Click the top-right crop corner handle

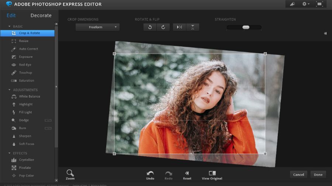point(265,54)
